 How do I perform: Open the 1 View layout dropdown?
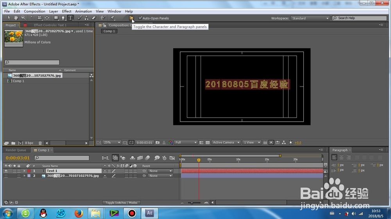pyautogui.click(x=251, y=143)
